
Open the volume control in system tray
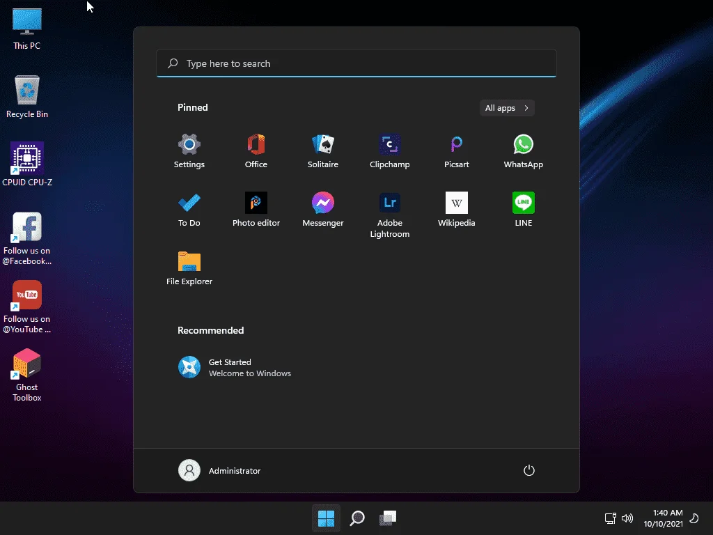[627, 518]
